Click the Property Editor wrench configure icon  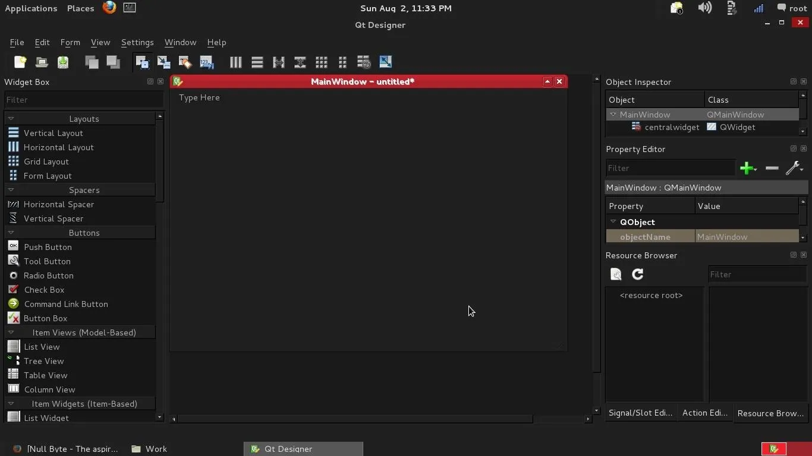[794, 168]
